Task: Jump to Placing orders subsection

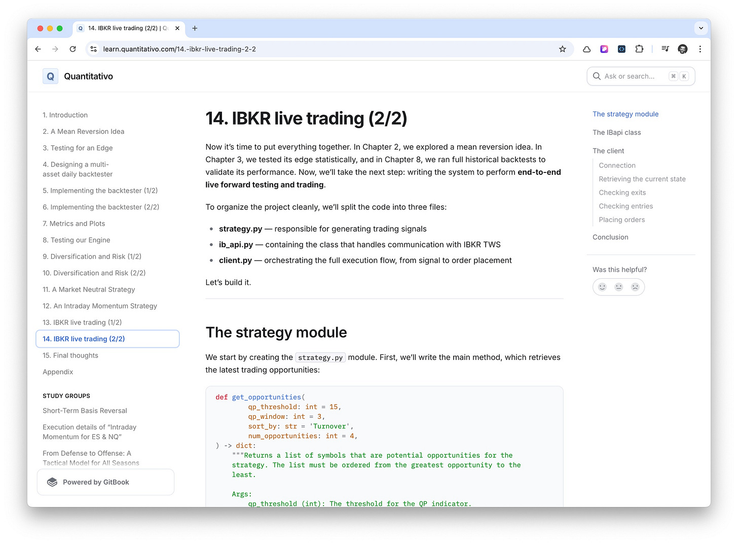Action: click(622, 220)
